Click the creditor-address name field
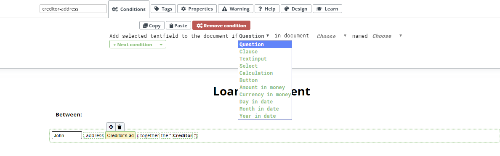 pos(73,9)
